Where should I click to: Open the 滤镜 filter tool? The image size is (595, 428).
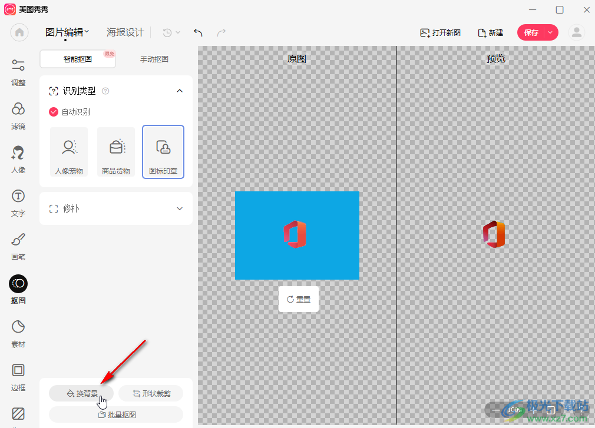coord(18,116)
